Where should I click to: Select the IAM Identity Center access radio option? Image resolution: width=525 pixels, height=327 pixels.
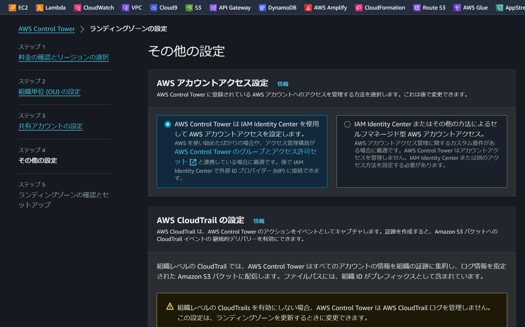click(x=168, y=124)
